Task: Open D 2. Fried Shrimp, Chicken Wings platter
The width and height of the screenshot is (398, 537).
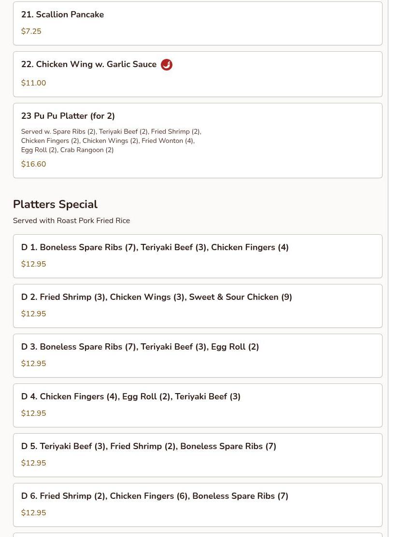Action: (x=156, y=297)
